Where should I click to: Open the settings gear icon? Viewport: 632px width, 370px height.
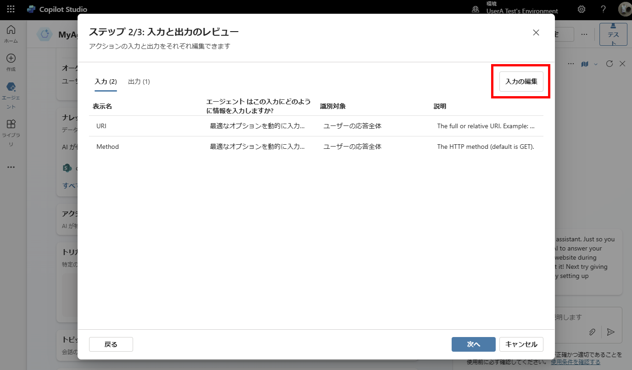[x=581, y=9]
